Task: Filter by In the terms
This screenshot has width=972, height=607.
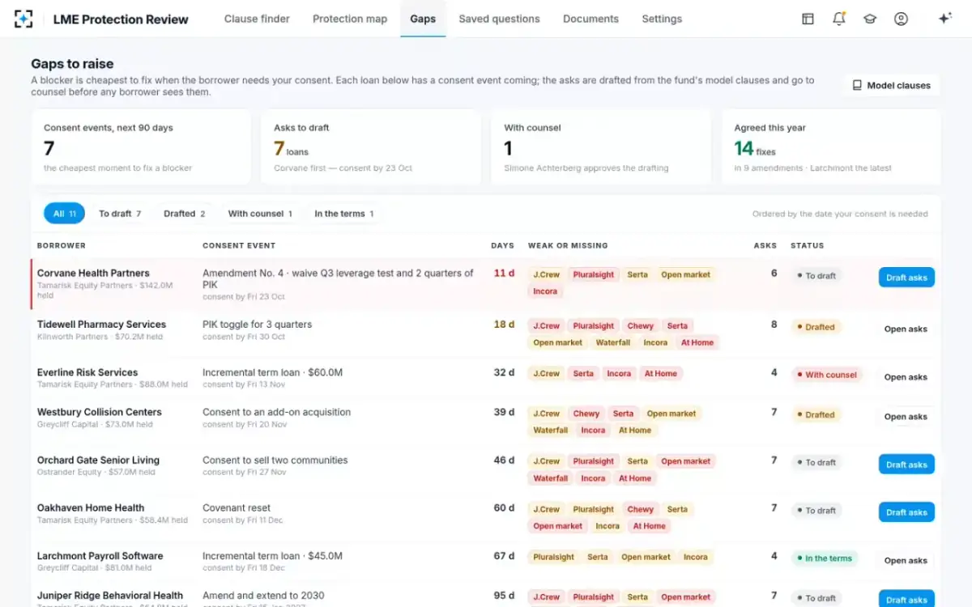Action: (343, 214)
